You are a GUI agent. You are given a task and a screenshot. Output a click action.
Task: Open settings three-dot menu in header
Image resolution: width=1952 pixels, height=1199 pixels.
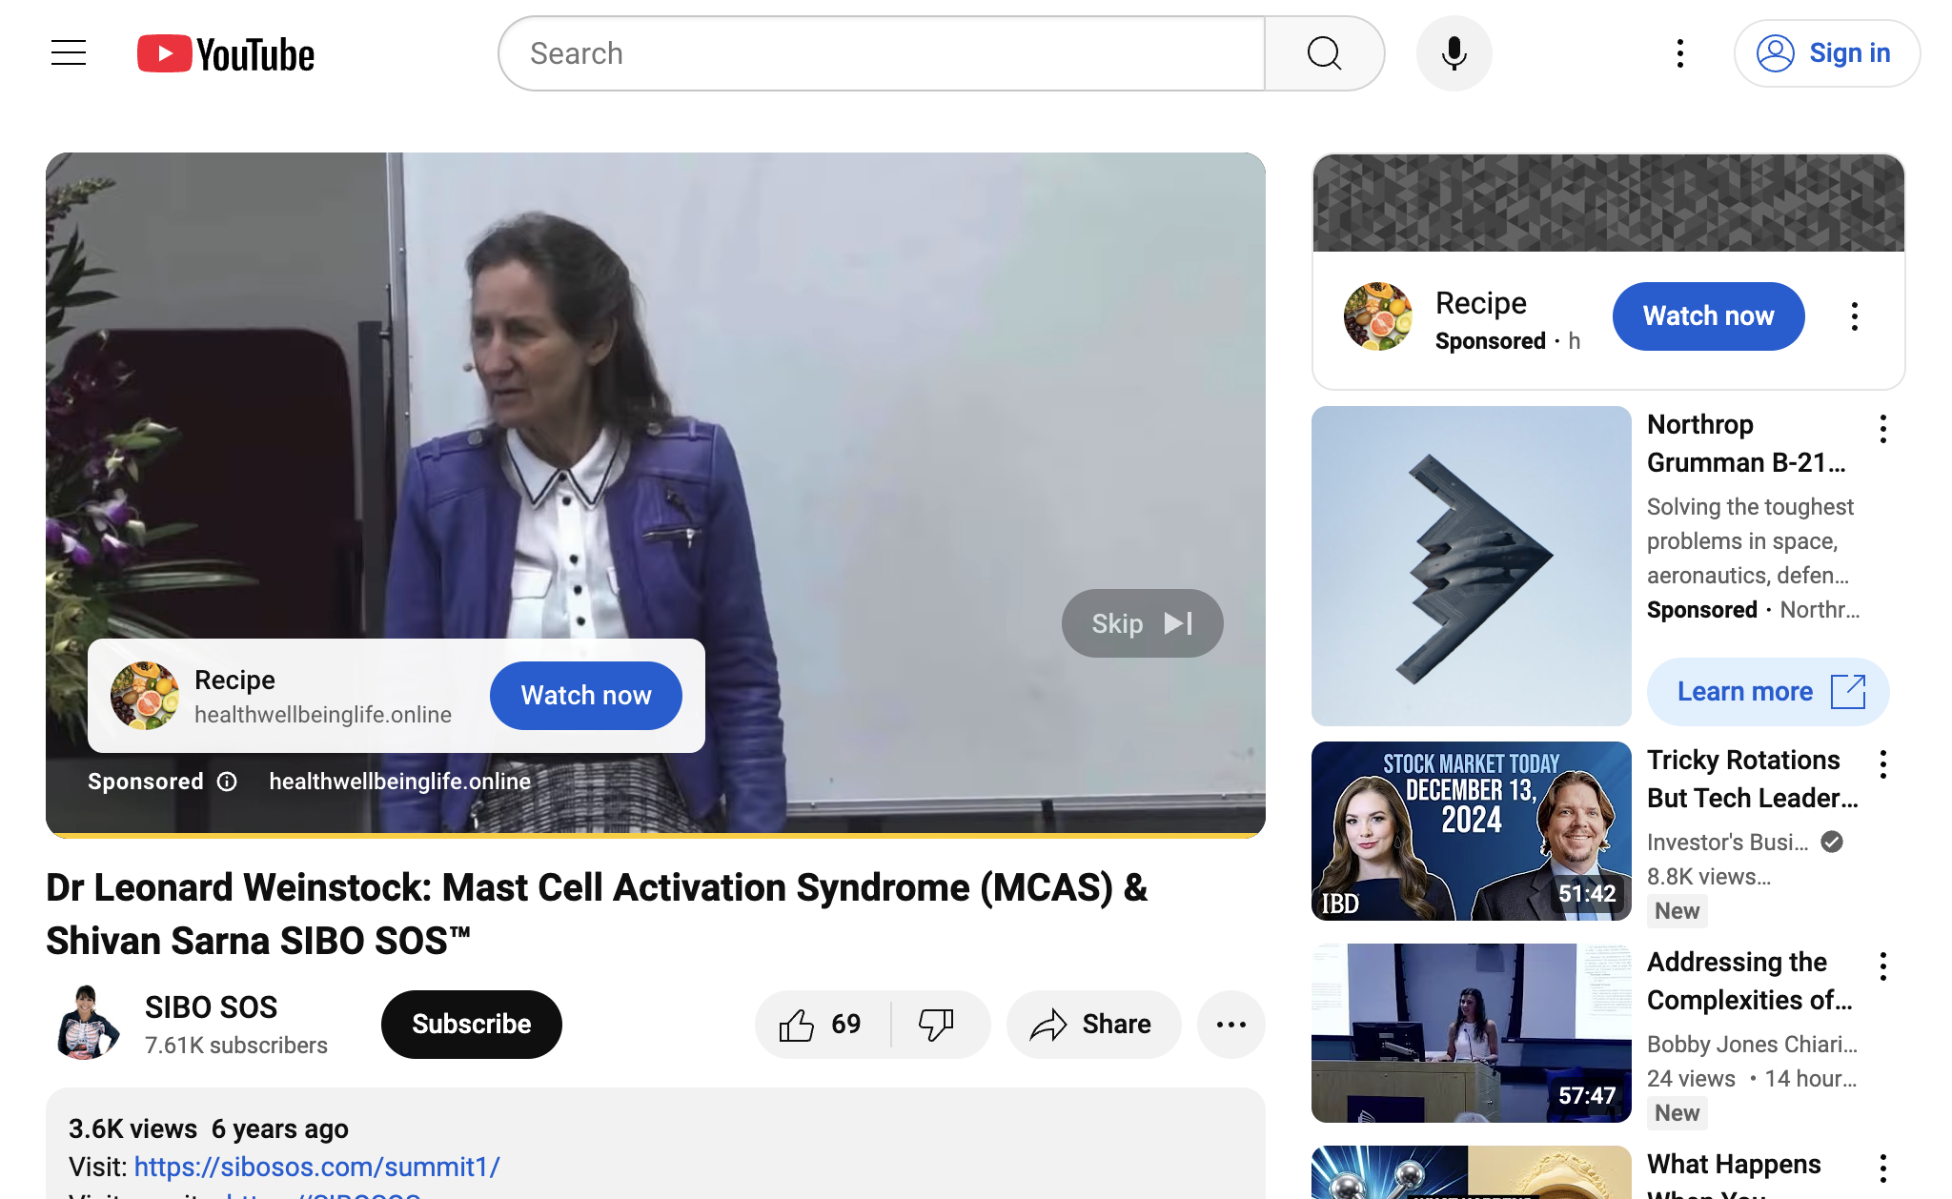coord(1680,53)
